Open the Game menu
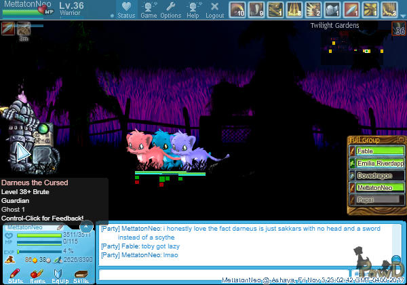Viewport: 407px width, 285px height. click(149, 10)
